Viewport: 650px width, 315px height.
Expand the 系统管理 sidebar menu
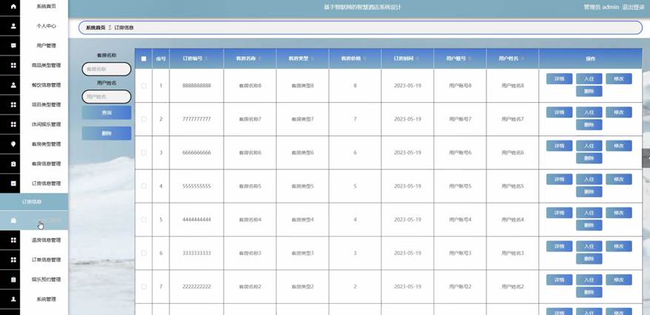34,299
